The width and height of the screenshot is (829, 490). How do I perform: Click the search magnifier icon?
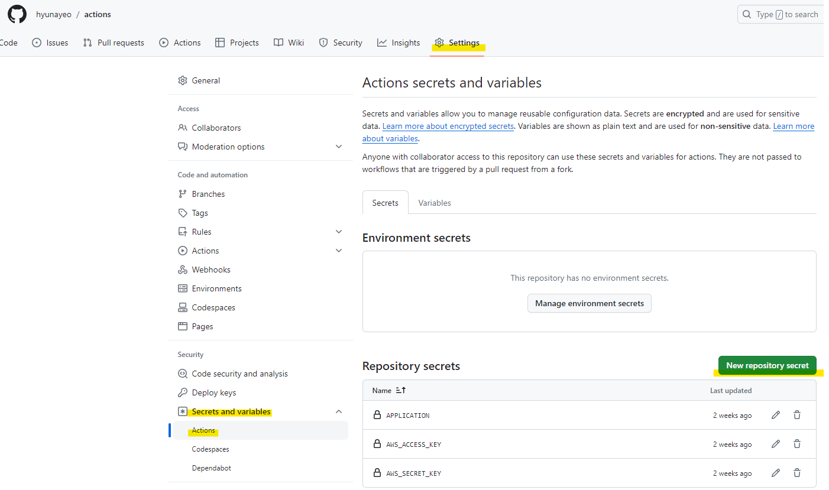tap(747, 14)
